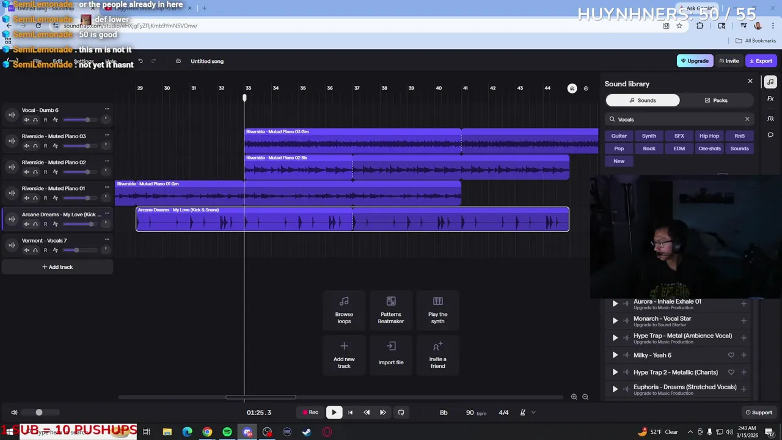
Task: Open options menu for Arcane Dreams track
Action: pos(107,213)
